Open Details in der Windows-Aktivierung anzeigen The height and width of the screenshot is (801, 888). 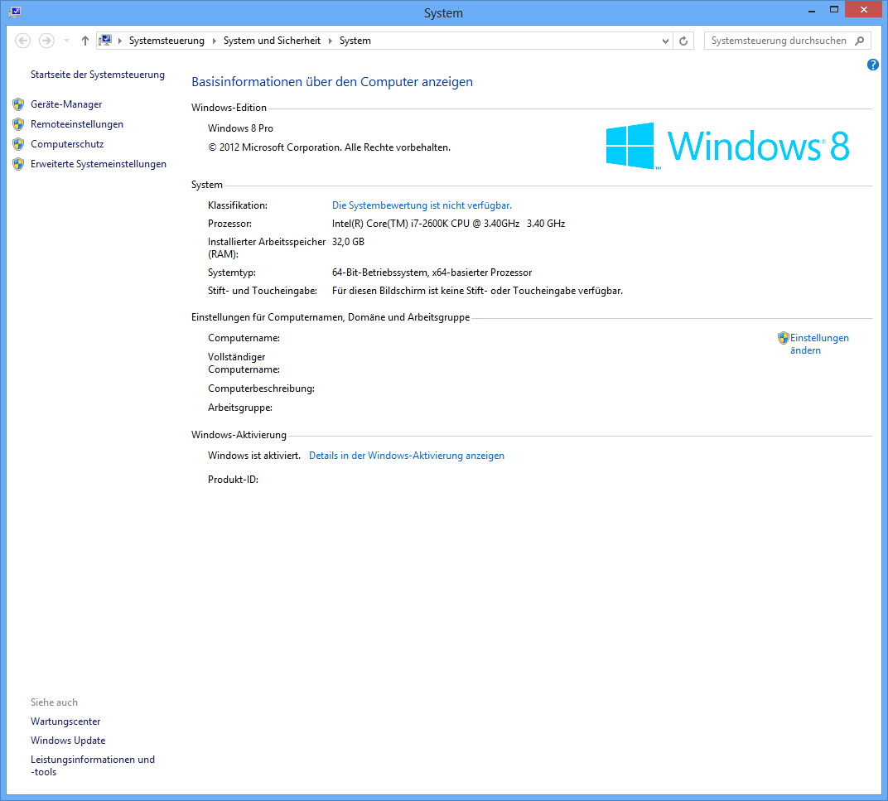pyautogui.click(x=407, y=456)
